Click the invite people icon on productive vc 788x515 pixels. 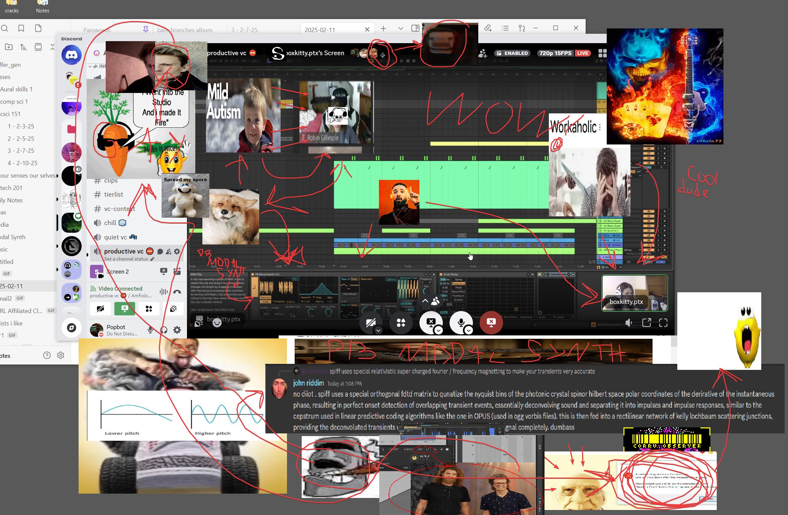[x=169, y=251]
